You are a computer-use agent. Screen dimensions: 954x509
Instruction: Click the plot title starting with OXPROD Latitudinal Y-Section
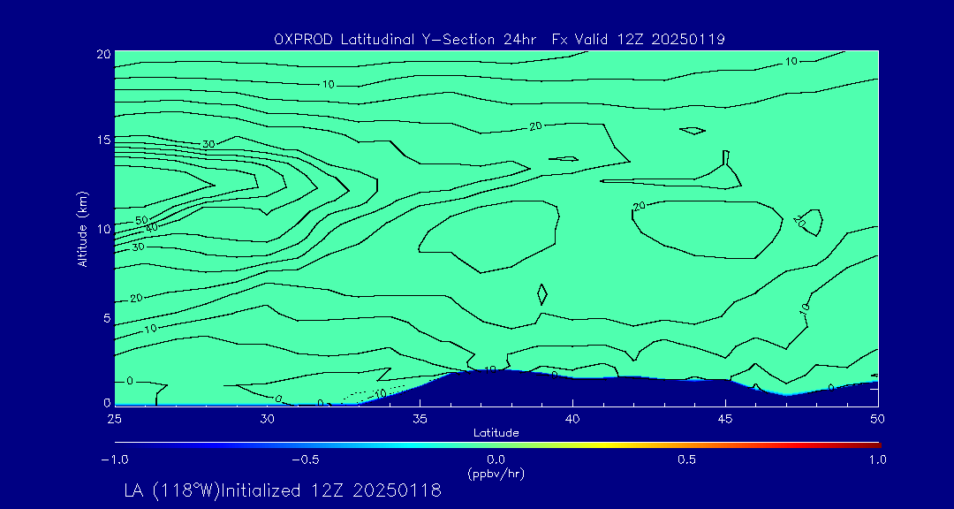[499, 40]
